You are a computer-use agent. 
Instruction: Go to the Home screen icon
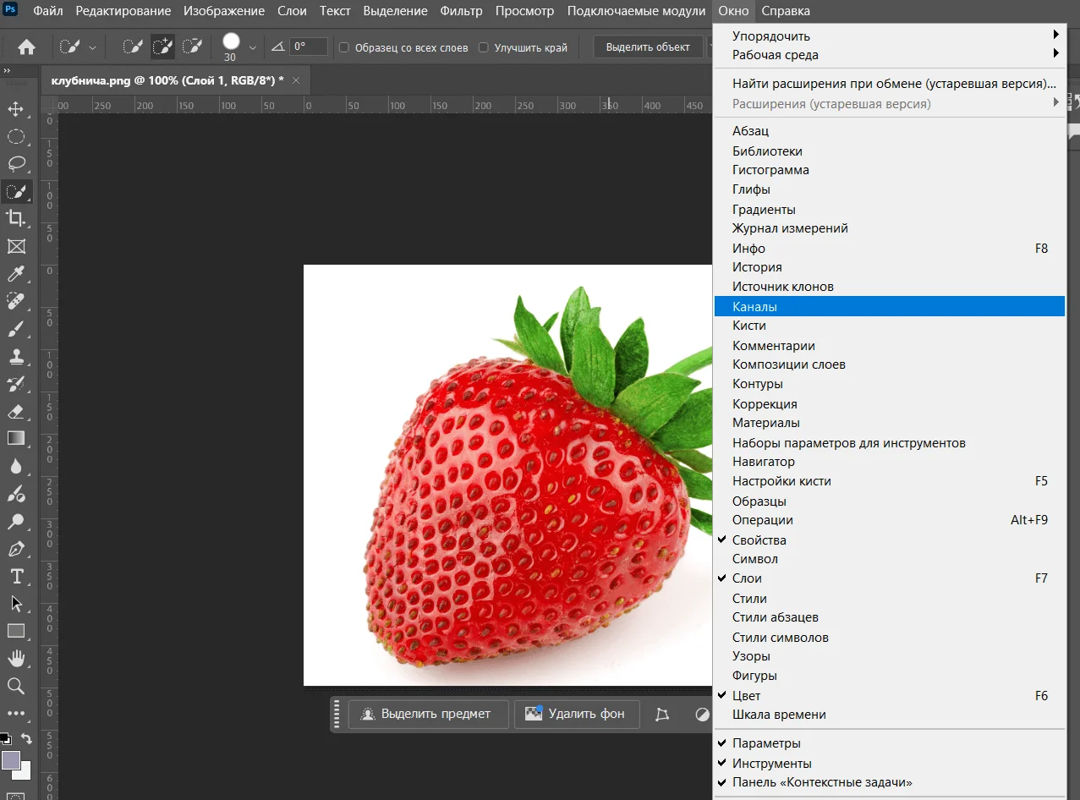coord(27,47)
